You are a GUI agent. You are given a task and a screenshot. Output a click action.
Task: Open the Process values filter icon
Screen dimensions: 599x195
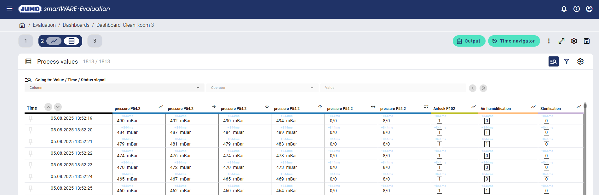pos(567,61)
